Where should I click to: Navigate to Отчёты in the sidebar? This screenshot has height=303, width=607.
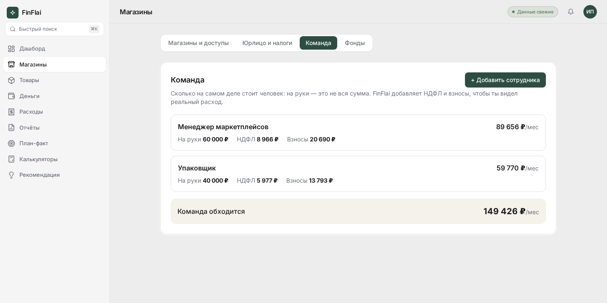click(54, 128)
